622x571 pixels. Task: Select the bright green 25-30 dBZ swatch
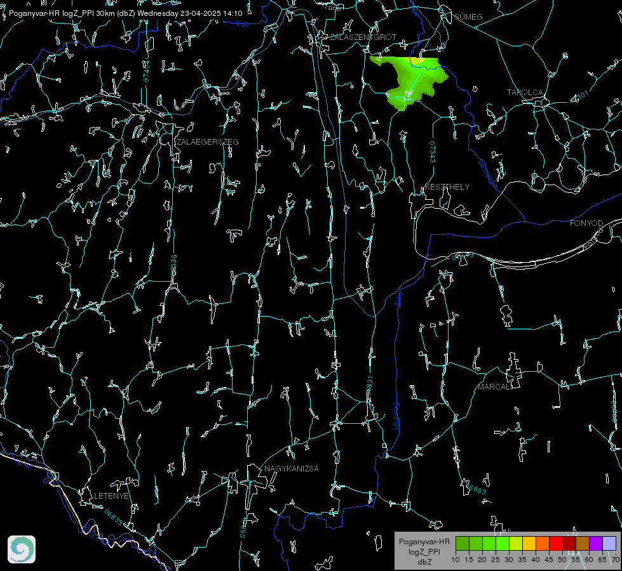(x=503, y=543)
